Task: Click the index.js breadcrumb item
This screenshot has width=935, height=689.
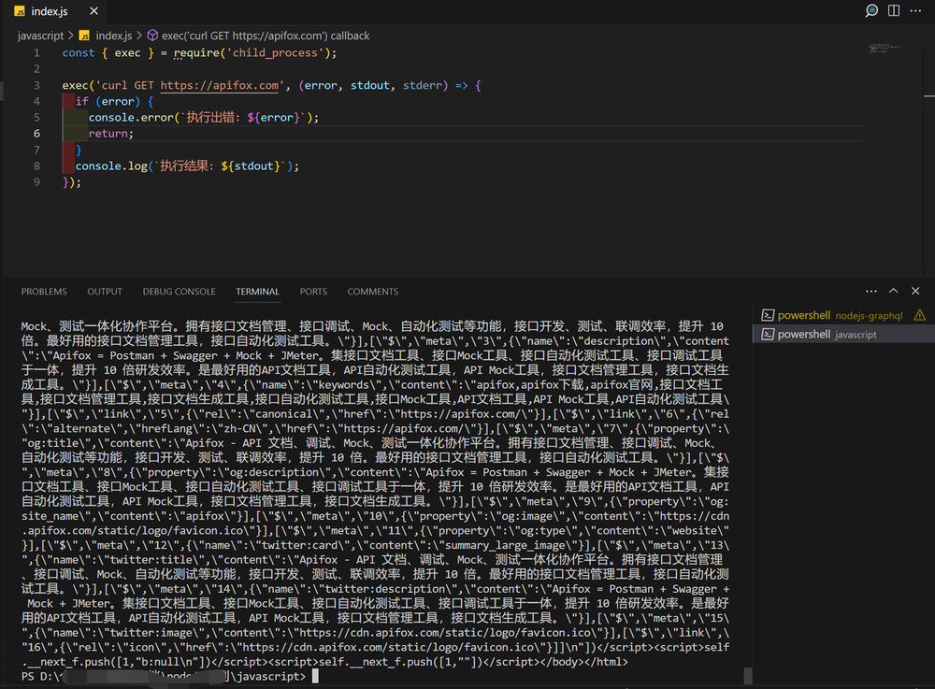Action: click(113, 36)
